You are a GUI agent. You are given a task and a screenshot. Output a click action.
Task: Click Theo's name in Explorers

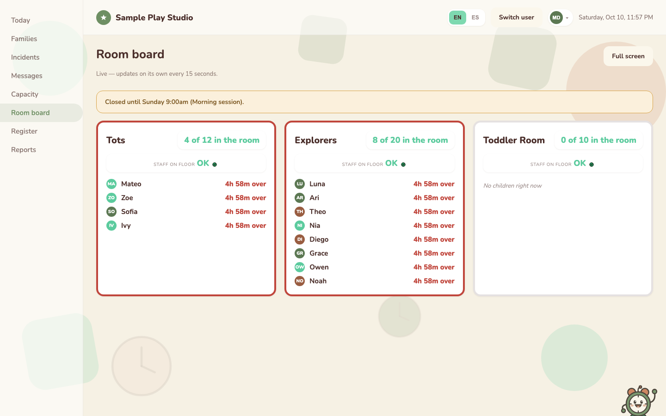(x=318, y=212)
